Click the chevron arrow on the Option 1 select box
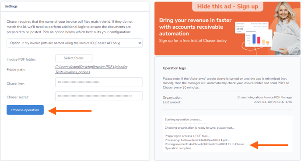This screenshot has height=161, width=301. click(140, 43)
